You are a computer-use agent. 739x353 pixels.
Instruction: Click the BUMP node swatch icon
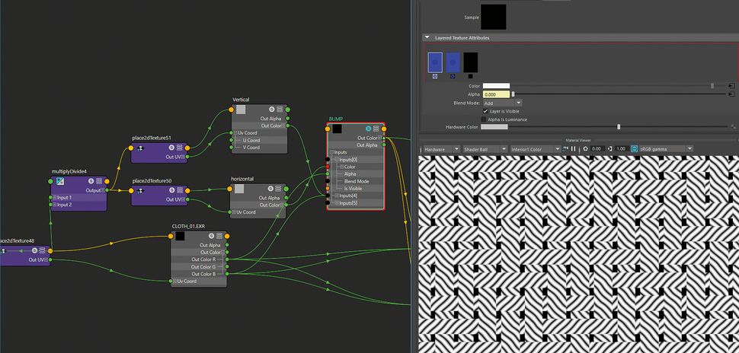(336, 129)
